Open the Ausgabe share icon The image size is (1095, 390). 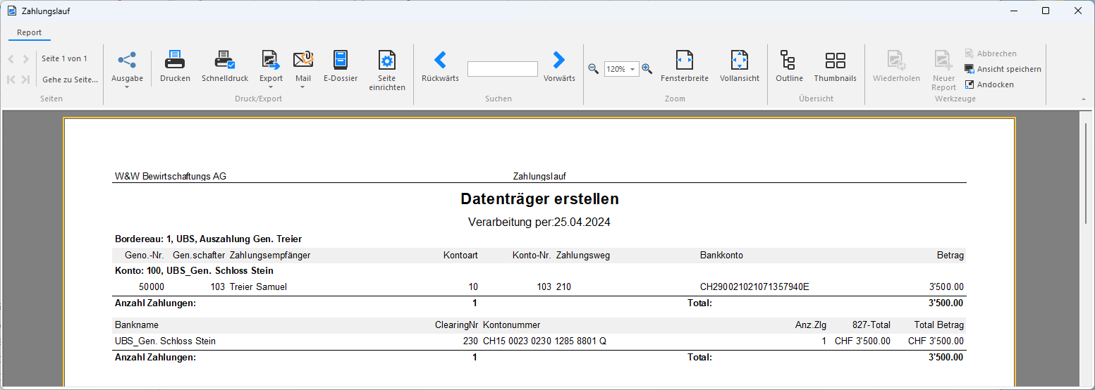click(127, 60)
